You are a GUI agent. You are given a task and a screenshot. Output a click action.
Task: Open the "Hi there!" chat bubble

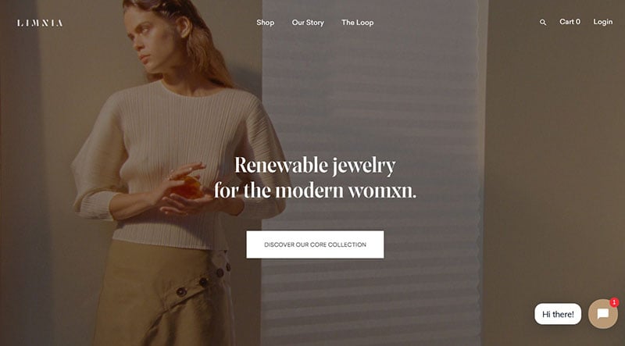click(x=558, y=314)
